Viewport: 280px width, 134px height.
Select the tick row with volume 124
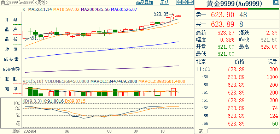tap(237, 116)
